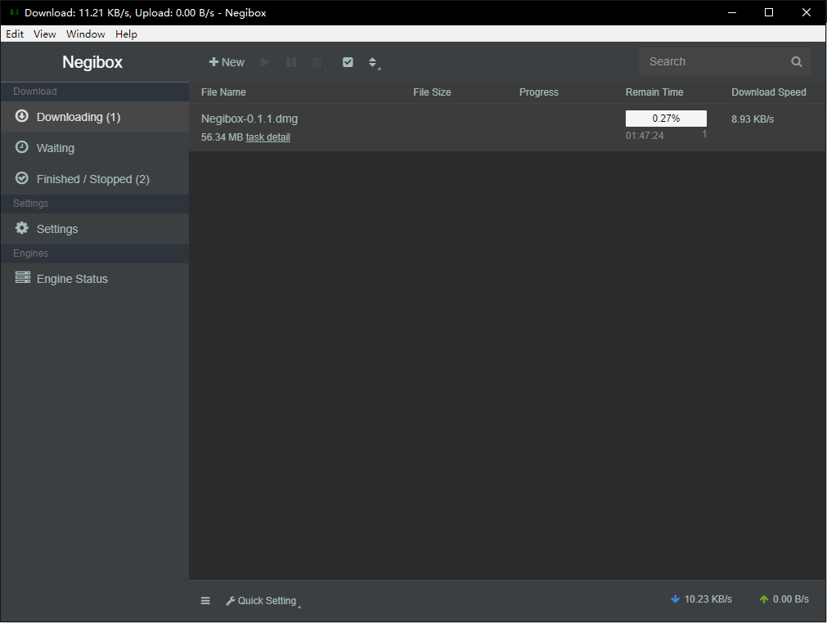Click the Progress column header
827x623 pixels.
pos(538,92)
